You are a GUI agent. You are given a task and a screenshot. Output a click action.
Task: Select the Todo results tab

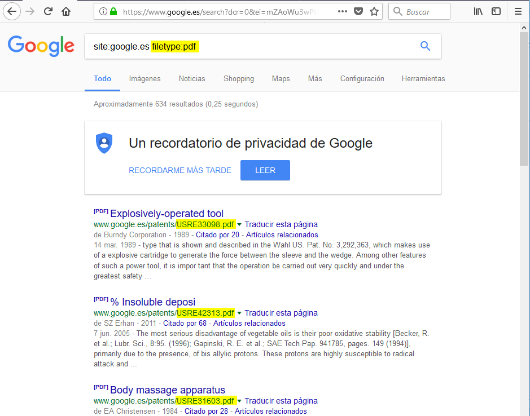[x=102, y=79]
